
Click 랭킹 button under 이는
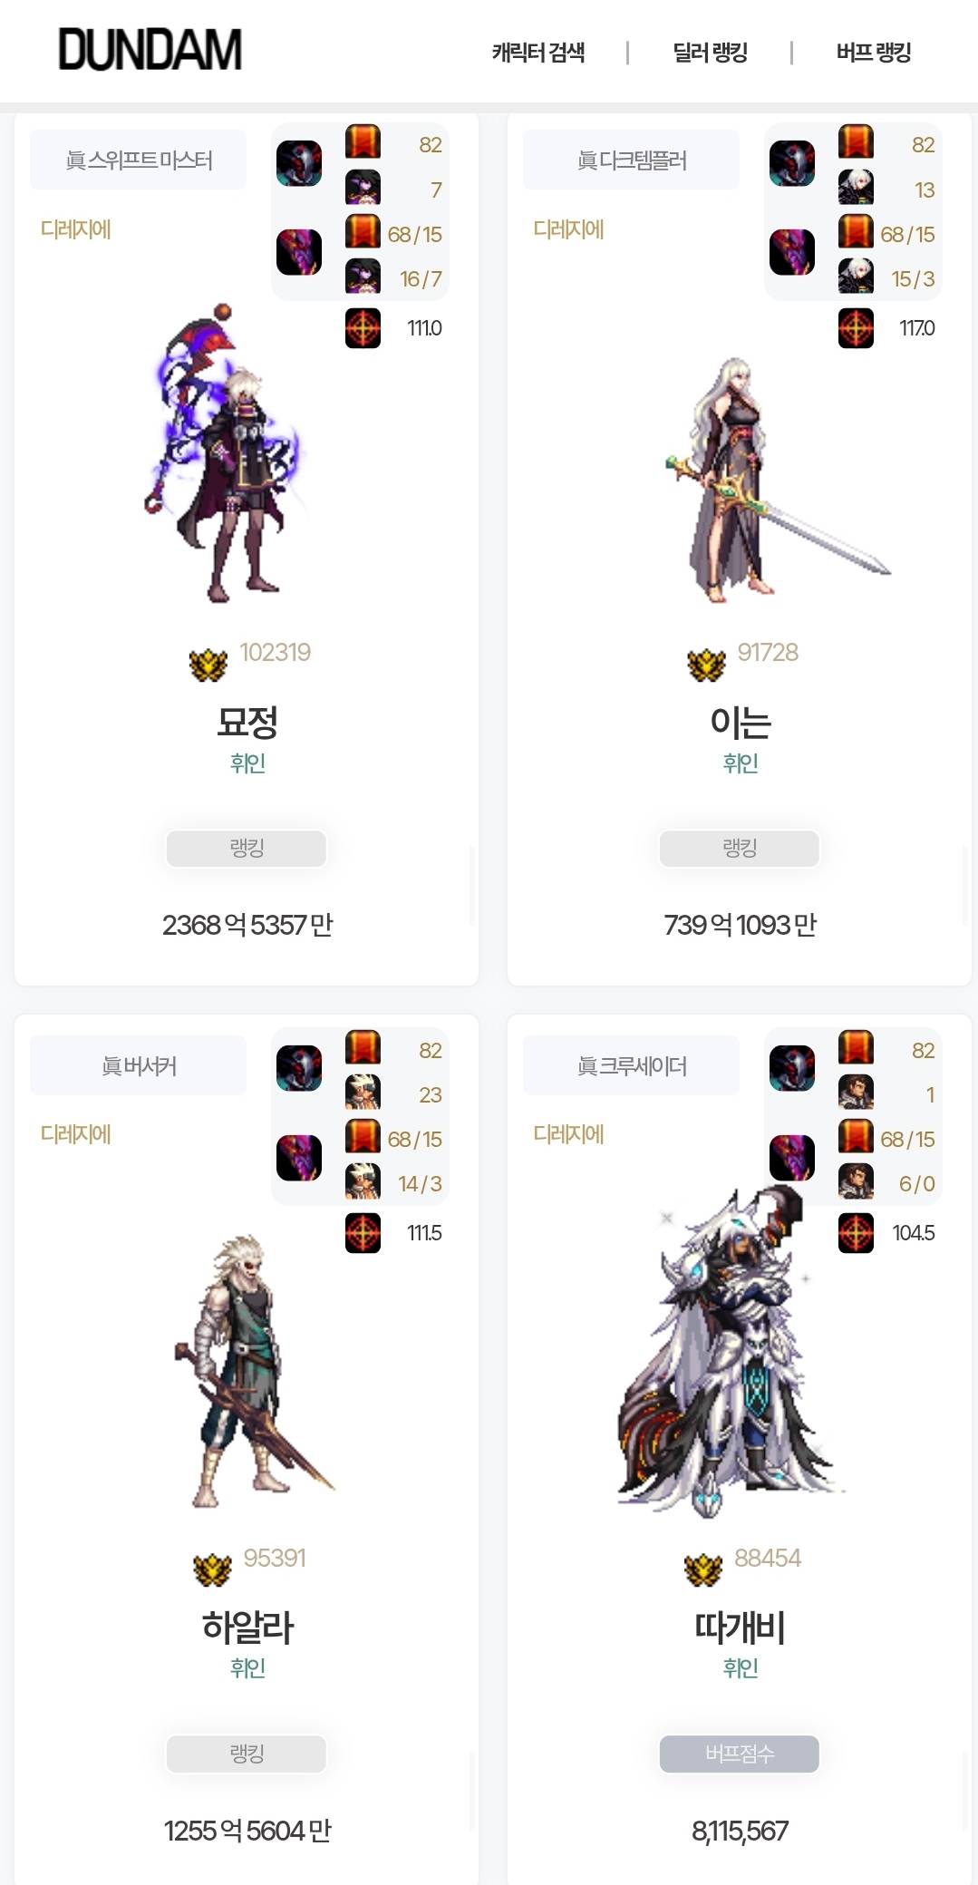coord(740,848)
